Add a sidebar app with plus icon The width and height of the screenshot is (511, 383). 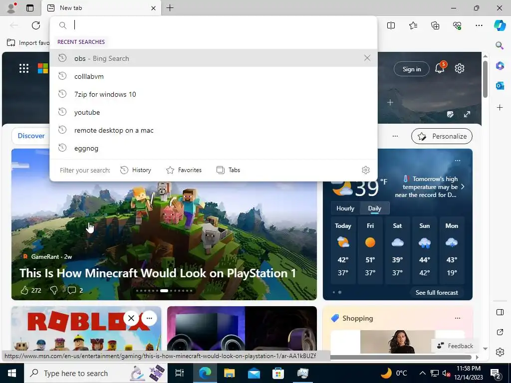point(500,108)
